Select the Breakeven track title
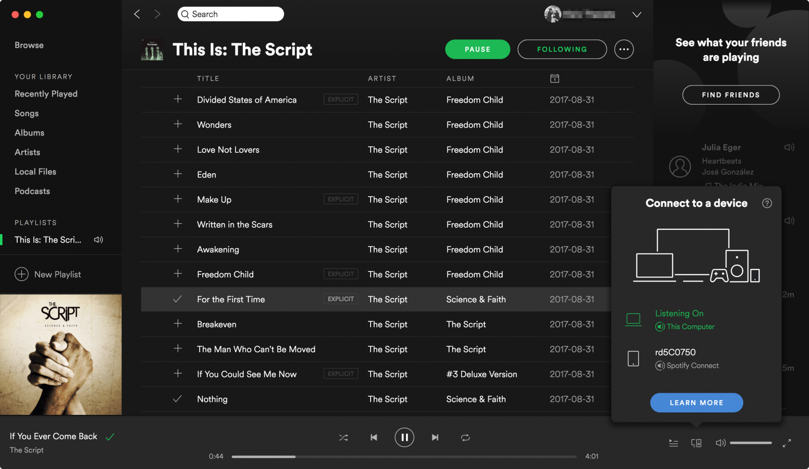Image resolution: width=809 pixels, height=469 pixels. (x=217, y=324)
